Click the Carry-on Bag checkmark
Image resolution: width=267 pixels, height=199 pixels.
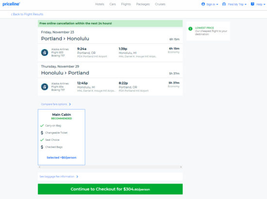coord(42,126)
